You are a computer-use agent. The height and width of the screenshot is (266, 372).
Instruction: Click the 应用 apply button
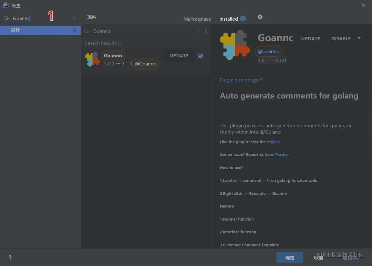pos(351,258)
